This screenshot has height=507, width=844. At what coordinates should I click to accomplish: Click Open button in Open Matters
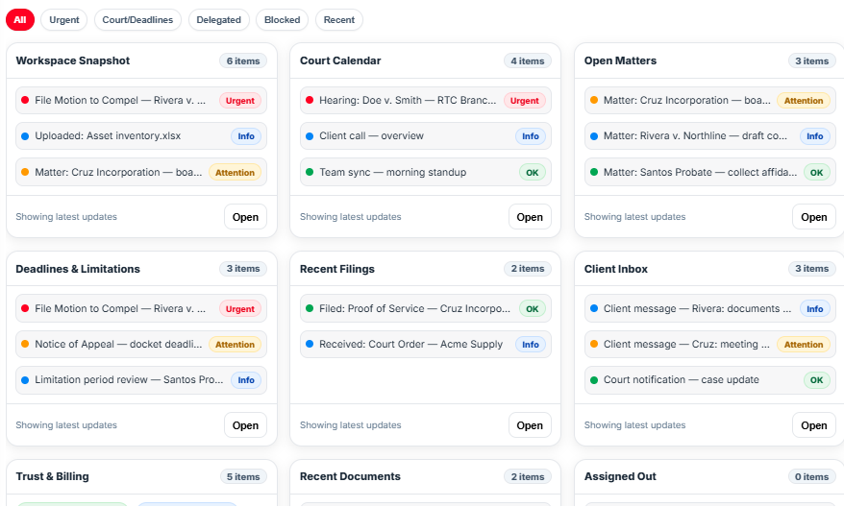813,217
